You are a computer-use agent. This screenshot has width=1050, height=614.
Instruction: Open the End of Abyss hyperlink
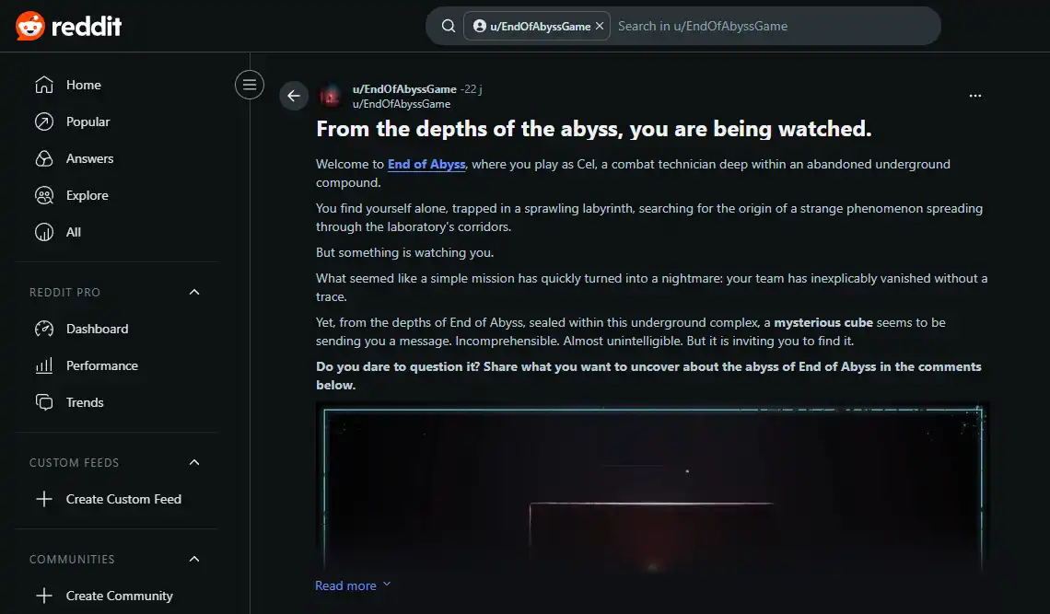(x=426, y=164)
